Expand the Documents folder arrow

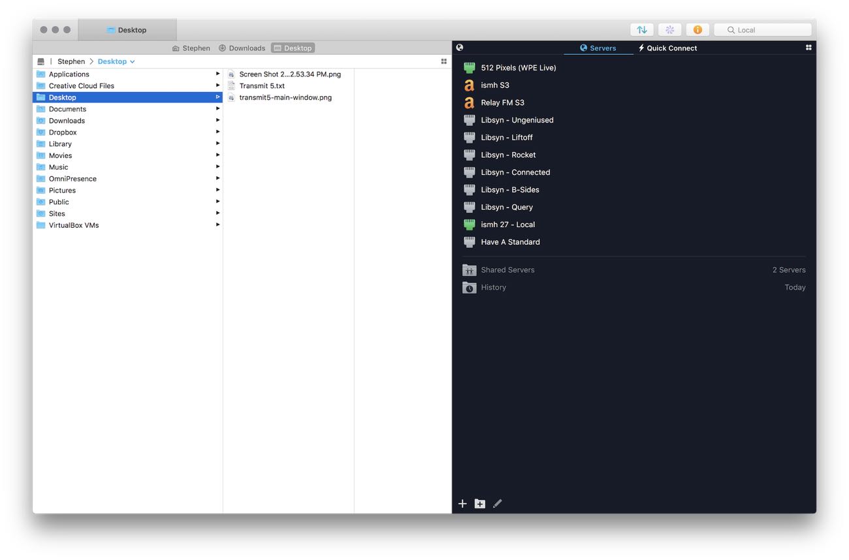218,109
